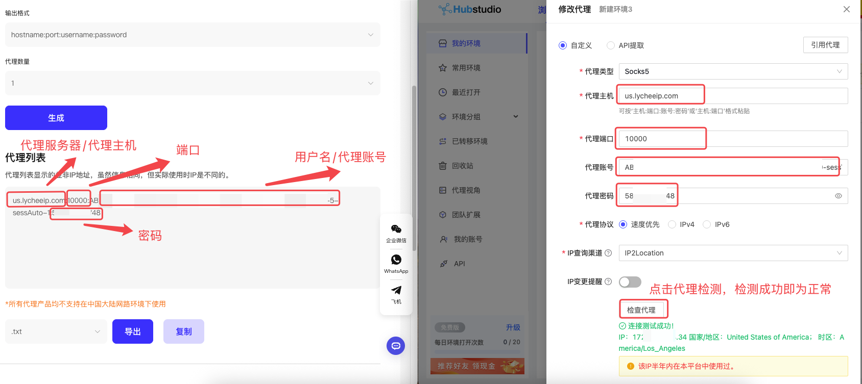Open WhatsApp contact icon
This screenshot has width=862, height=384.
tap(396, 260)
